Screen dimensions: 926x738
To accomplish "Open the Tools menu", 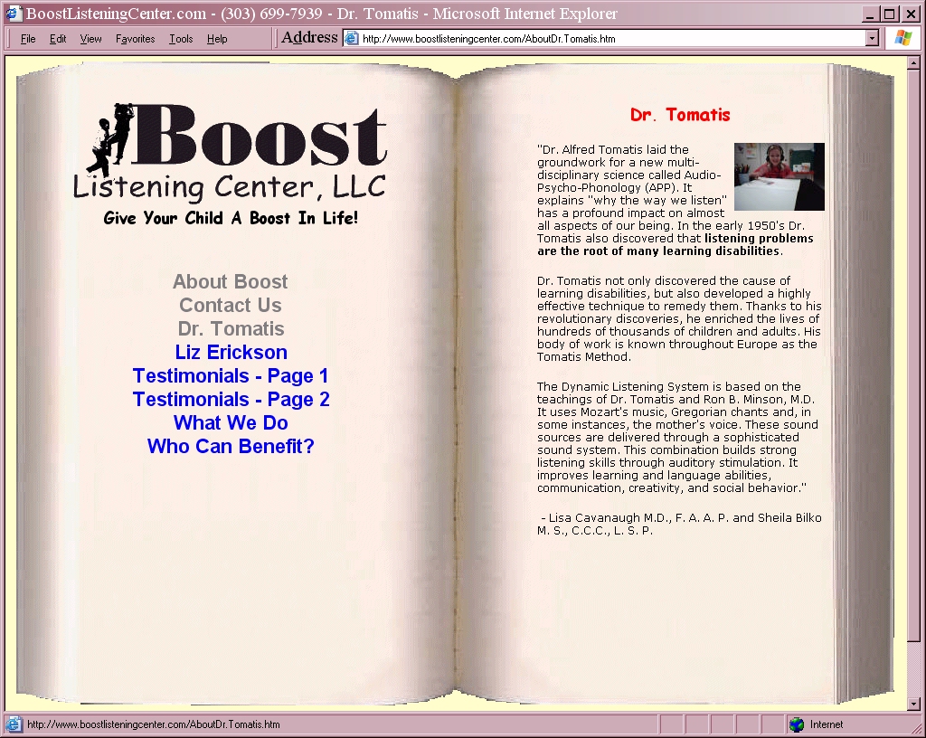I will coord(181,39).
